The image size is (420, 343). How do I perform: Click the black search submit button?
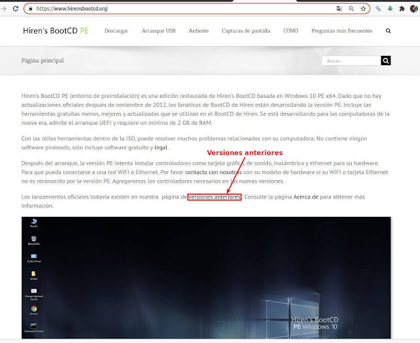point(386,60)
